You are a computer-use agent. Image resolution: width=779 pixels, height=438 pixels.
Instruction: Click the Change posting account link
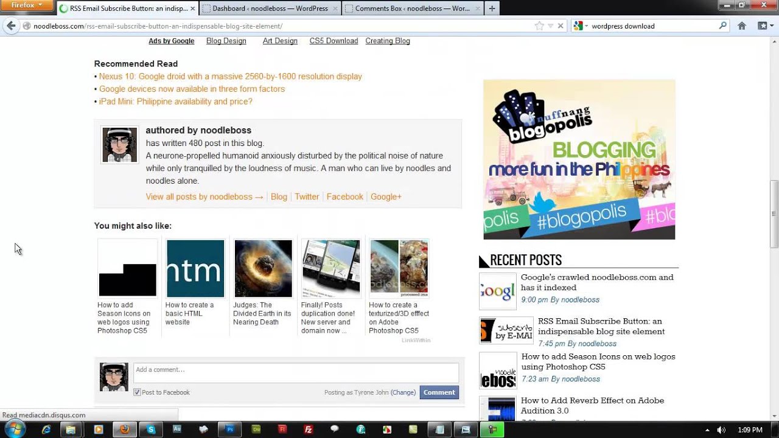point(403,392)
